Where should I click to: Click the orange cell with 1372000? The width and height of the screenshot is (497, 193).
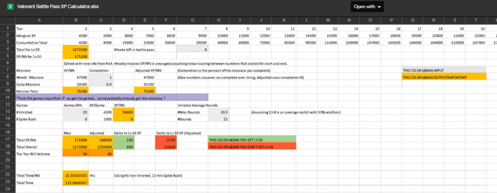(x=75, y=50)
